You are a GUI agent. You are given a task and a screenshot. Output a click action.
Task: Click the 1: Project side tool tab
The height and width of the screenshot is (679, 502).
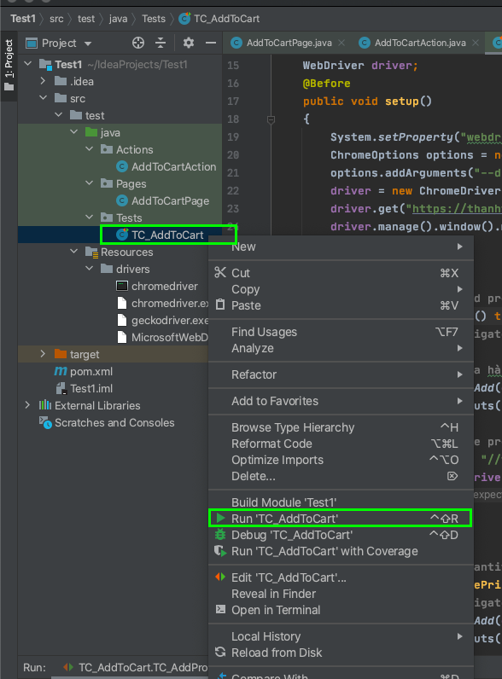[x=9, y=66]
